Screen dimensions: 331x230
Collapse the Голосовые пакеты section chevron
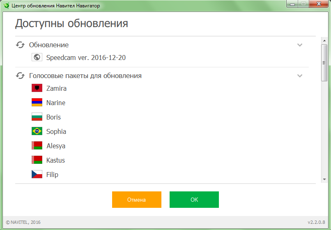(x=300, y=76)
